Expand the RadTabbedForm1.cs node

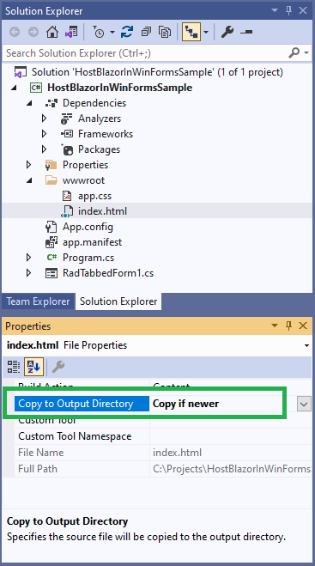click(28, 273)
